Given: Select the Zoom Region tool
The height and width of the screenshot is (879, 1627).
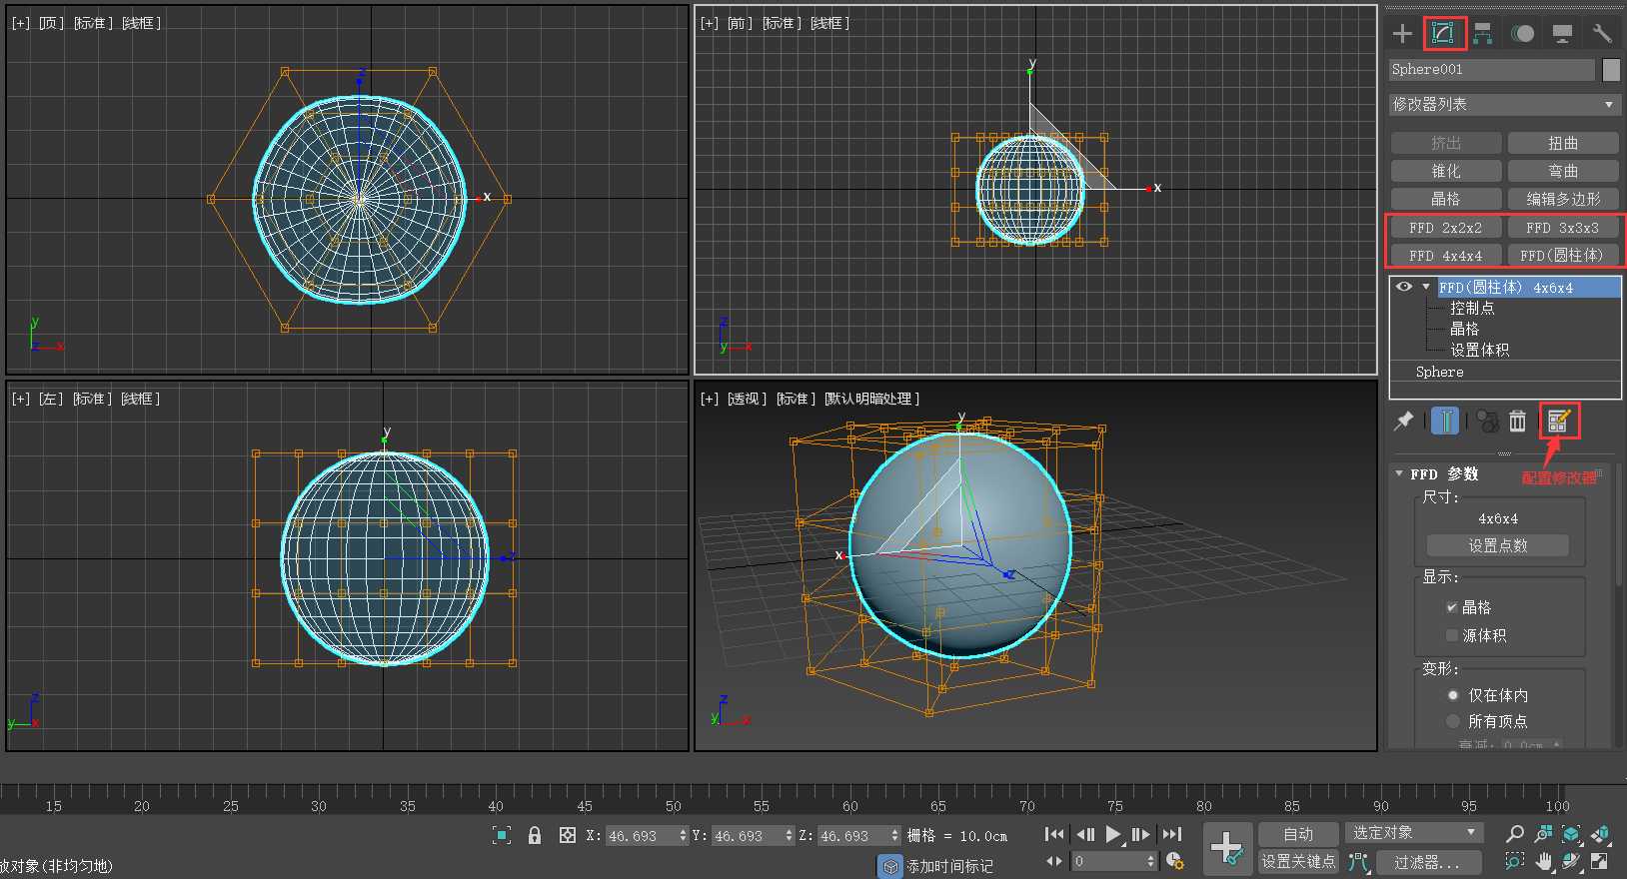Looking at the screenshot, I should [x=1515, y=861].
